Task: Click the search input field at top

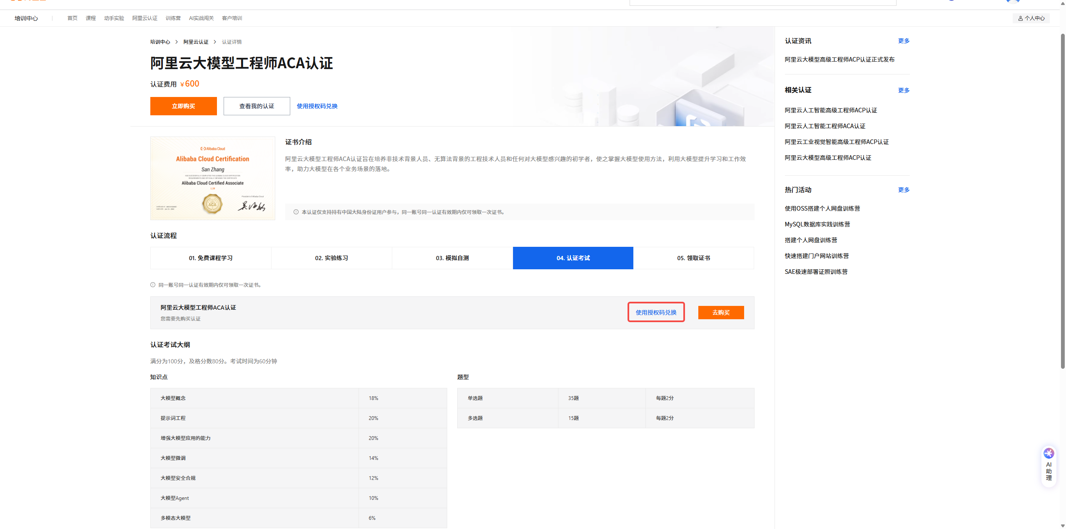Action: [x=763, y=2]
